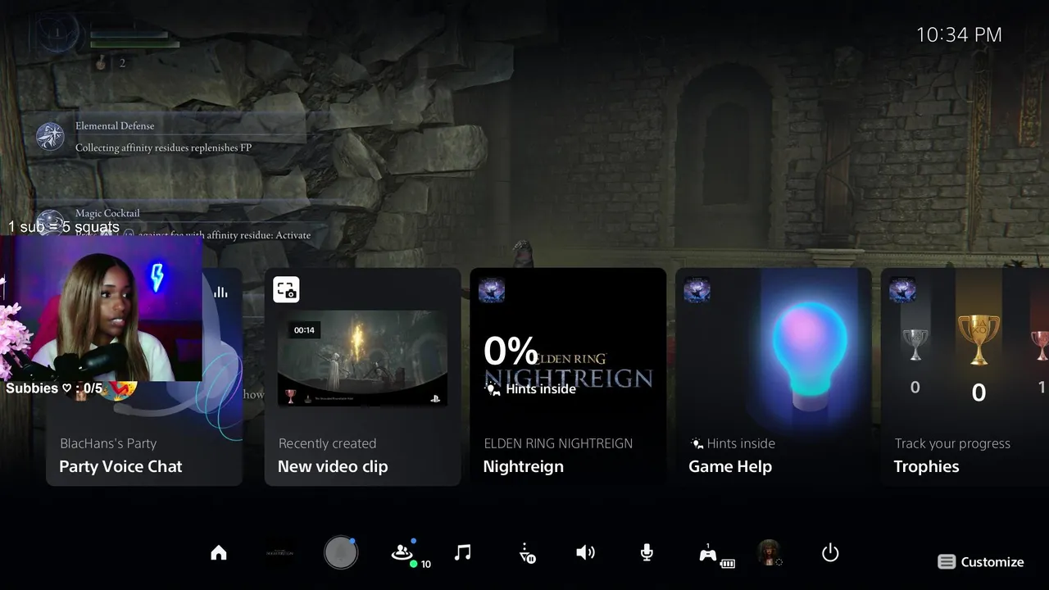Open the Notifications circle icon
The width and height of the screenshot is (1049, 590).
(341, 553)
